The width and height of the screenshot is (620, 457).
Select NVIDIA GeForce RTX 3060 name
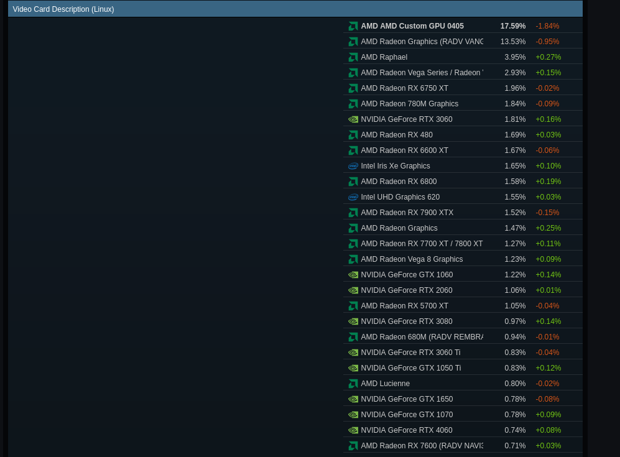point(407,119)
